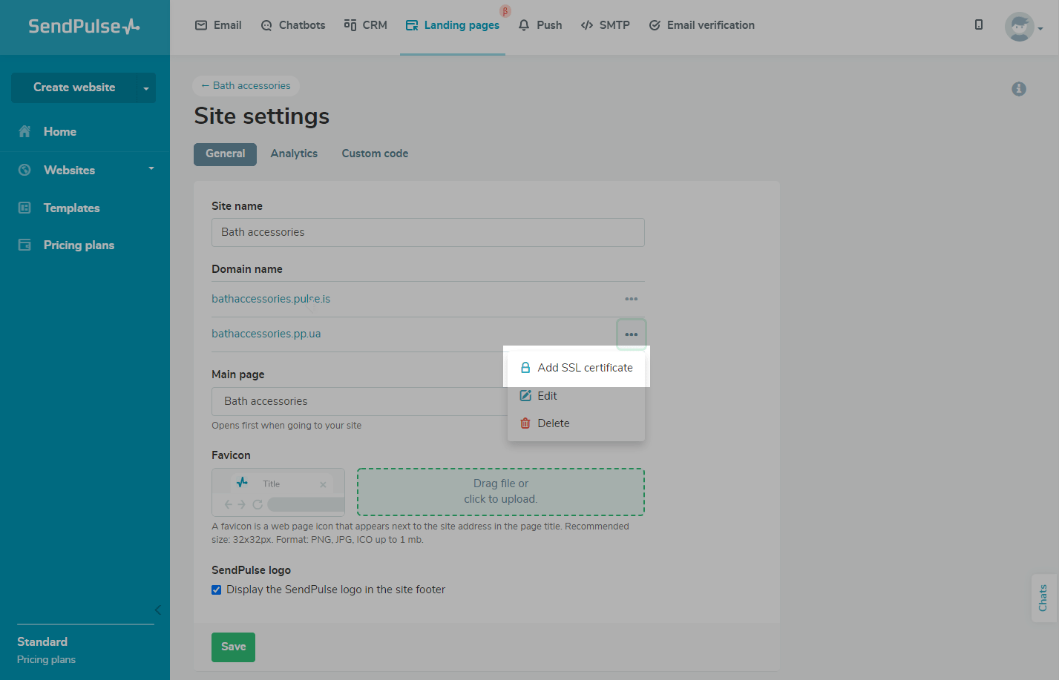1059x680 pixels.
Task: Click the red trash Delete icon
Action: tap(525, 423)
